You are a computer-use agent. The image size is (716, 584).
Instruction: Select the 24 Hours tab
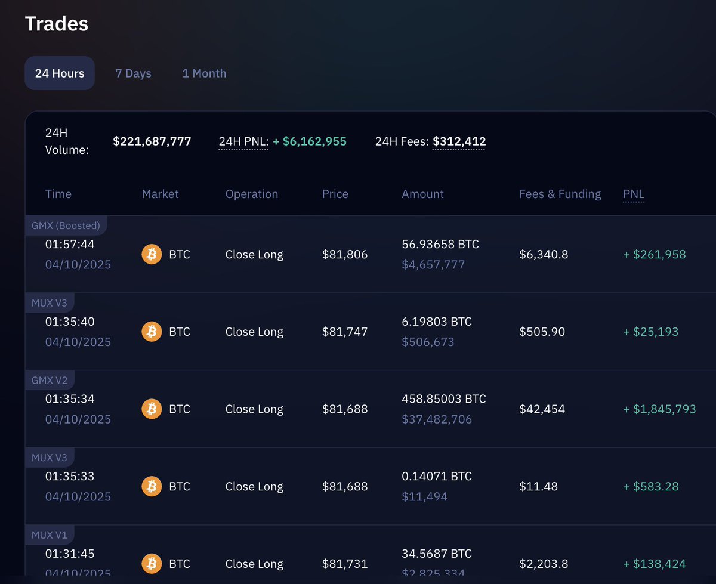60,73
